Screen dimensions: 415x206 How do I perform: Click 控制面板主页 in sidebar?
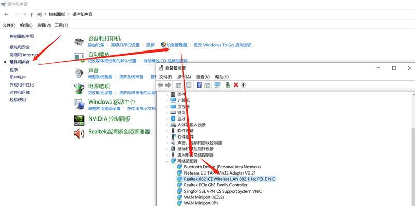pos(22,36)
